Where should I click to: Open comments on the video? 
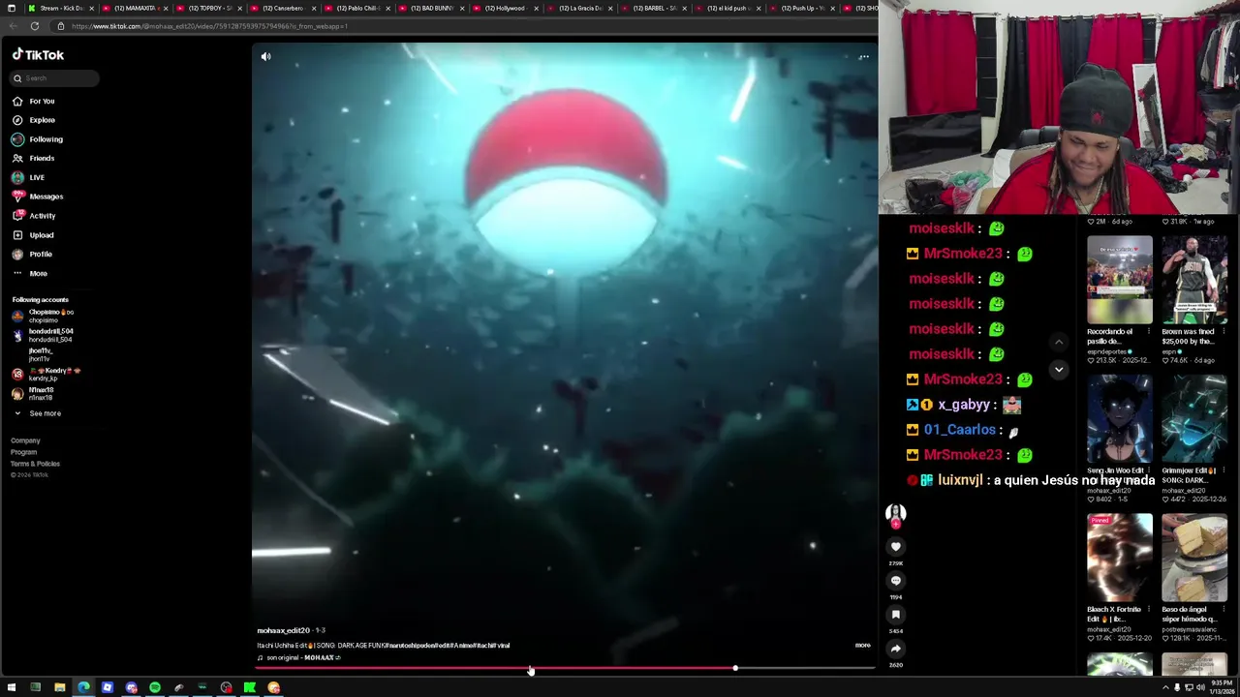click(896, 581)
